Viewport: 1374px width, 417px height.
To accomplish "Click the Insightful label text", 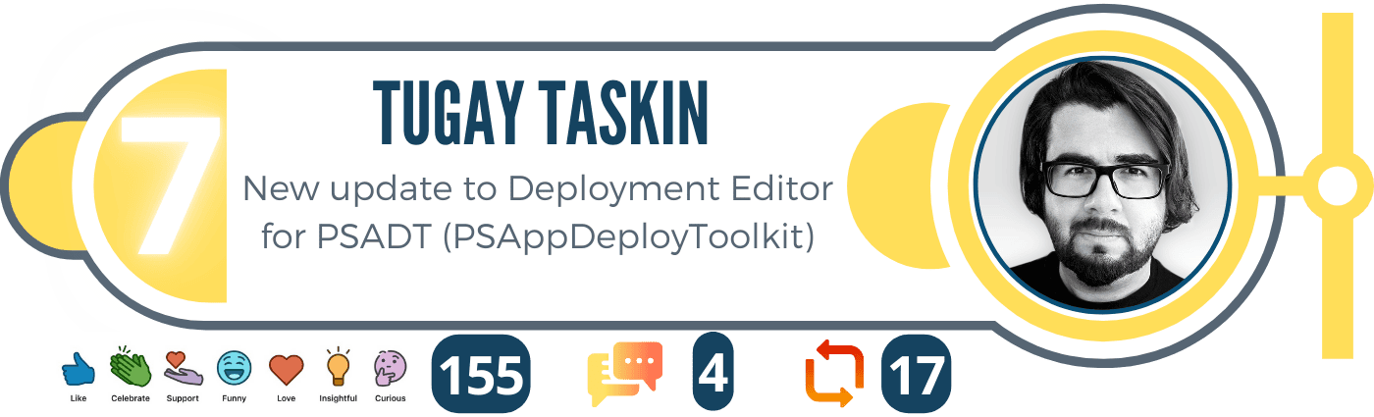I will [x=339, y=398].
